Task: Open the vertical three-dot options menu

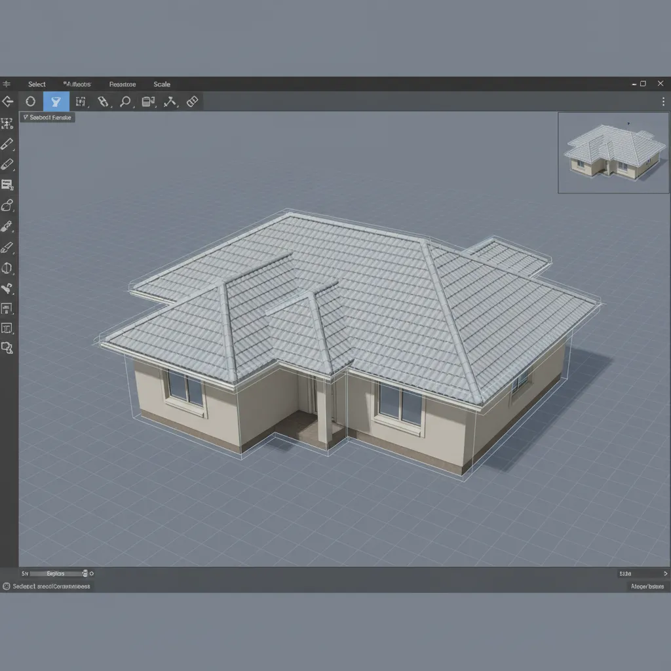Action: point(663,102)
